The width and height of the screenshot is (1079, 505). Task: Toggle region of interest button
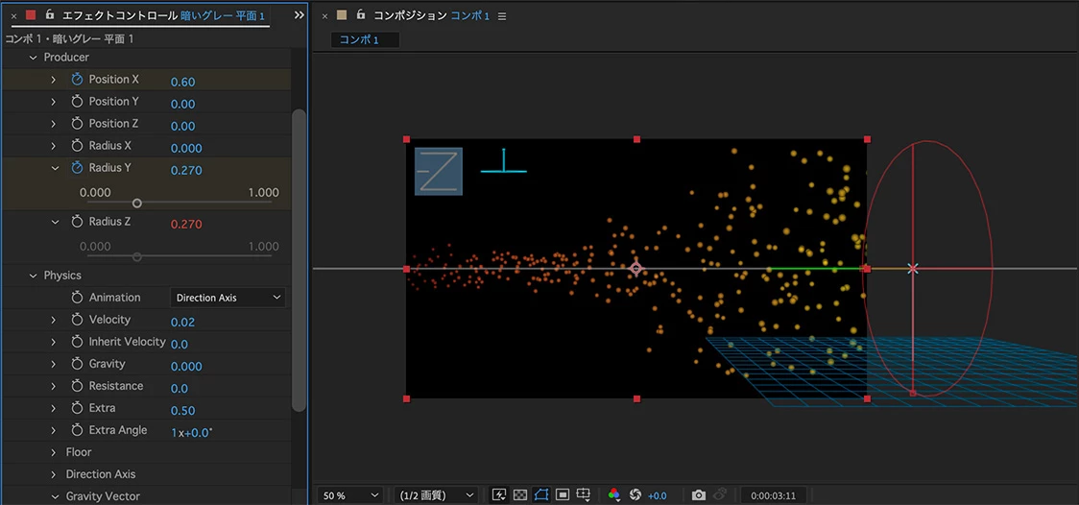point(563,494)
